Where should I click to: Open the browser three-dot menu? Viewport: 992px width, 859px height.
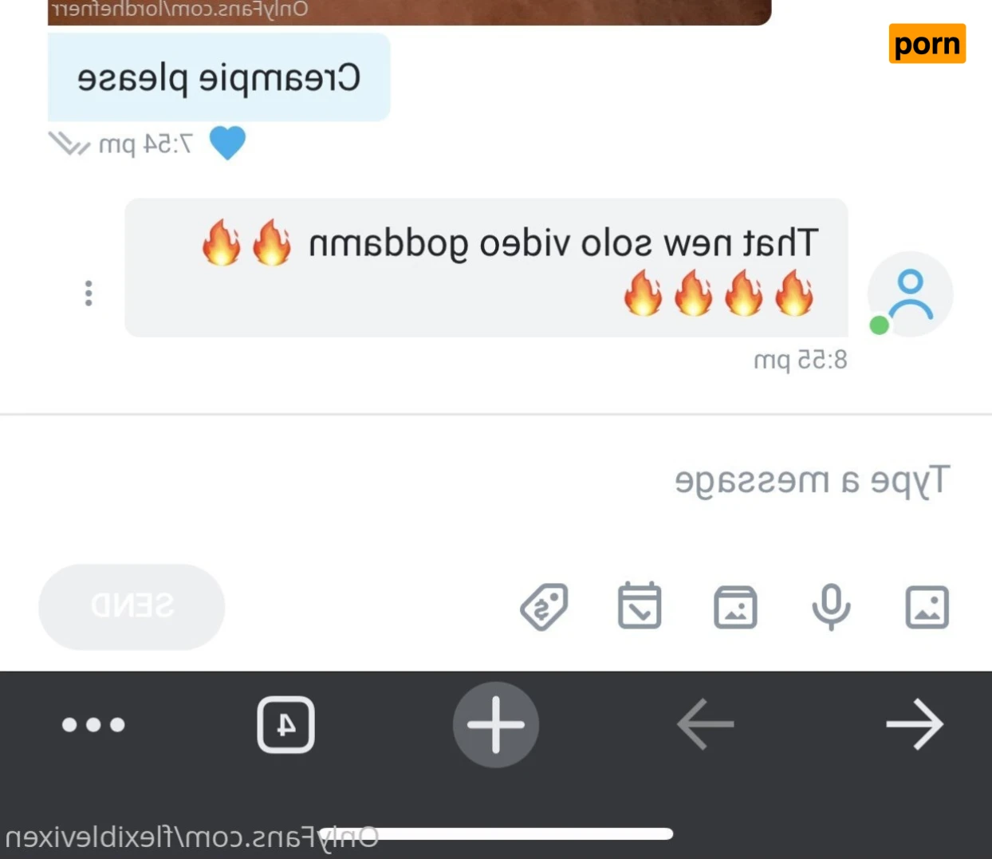93,724
